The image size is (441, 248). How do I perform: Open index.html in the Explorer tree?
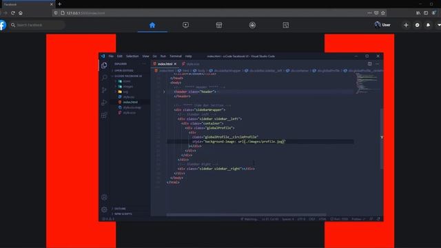click(x=130, y=102)
